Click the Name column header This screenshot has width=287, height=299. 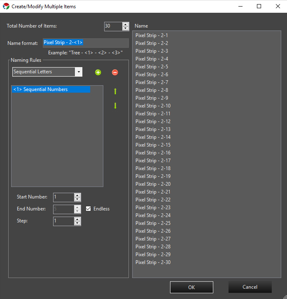[141, 26]
